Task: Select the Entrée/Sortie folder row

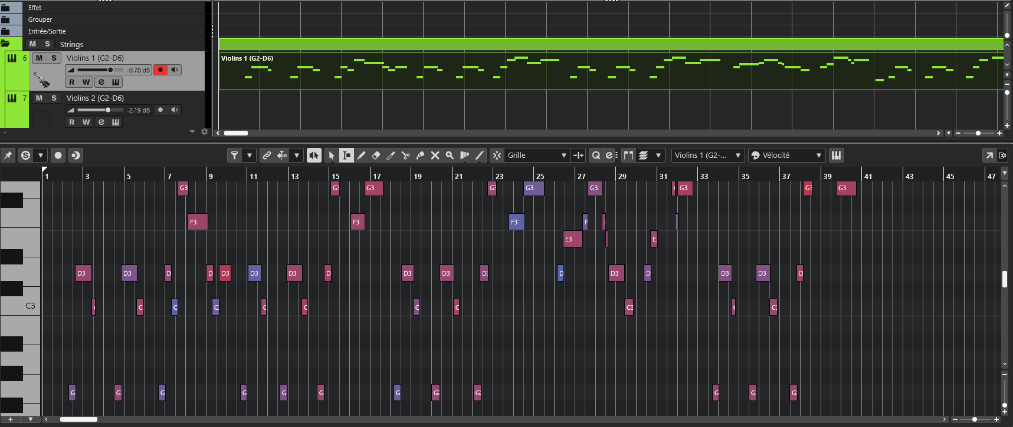Action: (47, 31)
